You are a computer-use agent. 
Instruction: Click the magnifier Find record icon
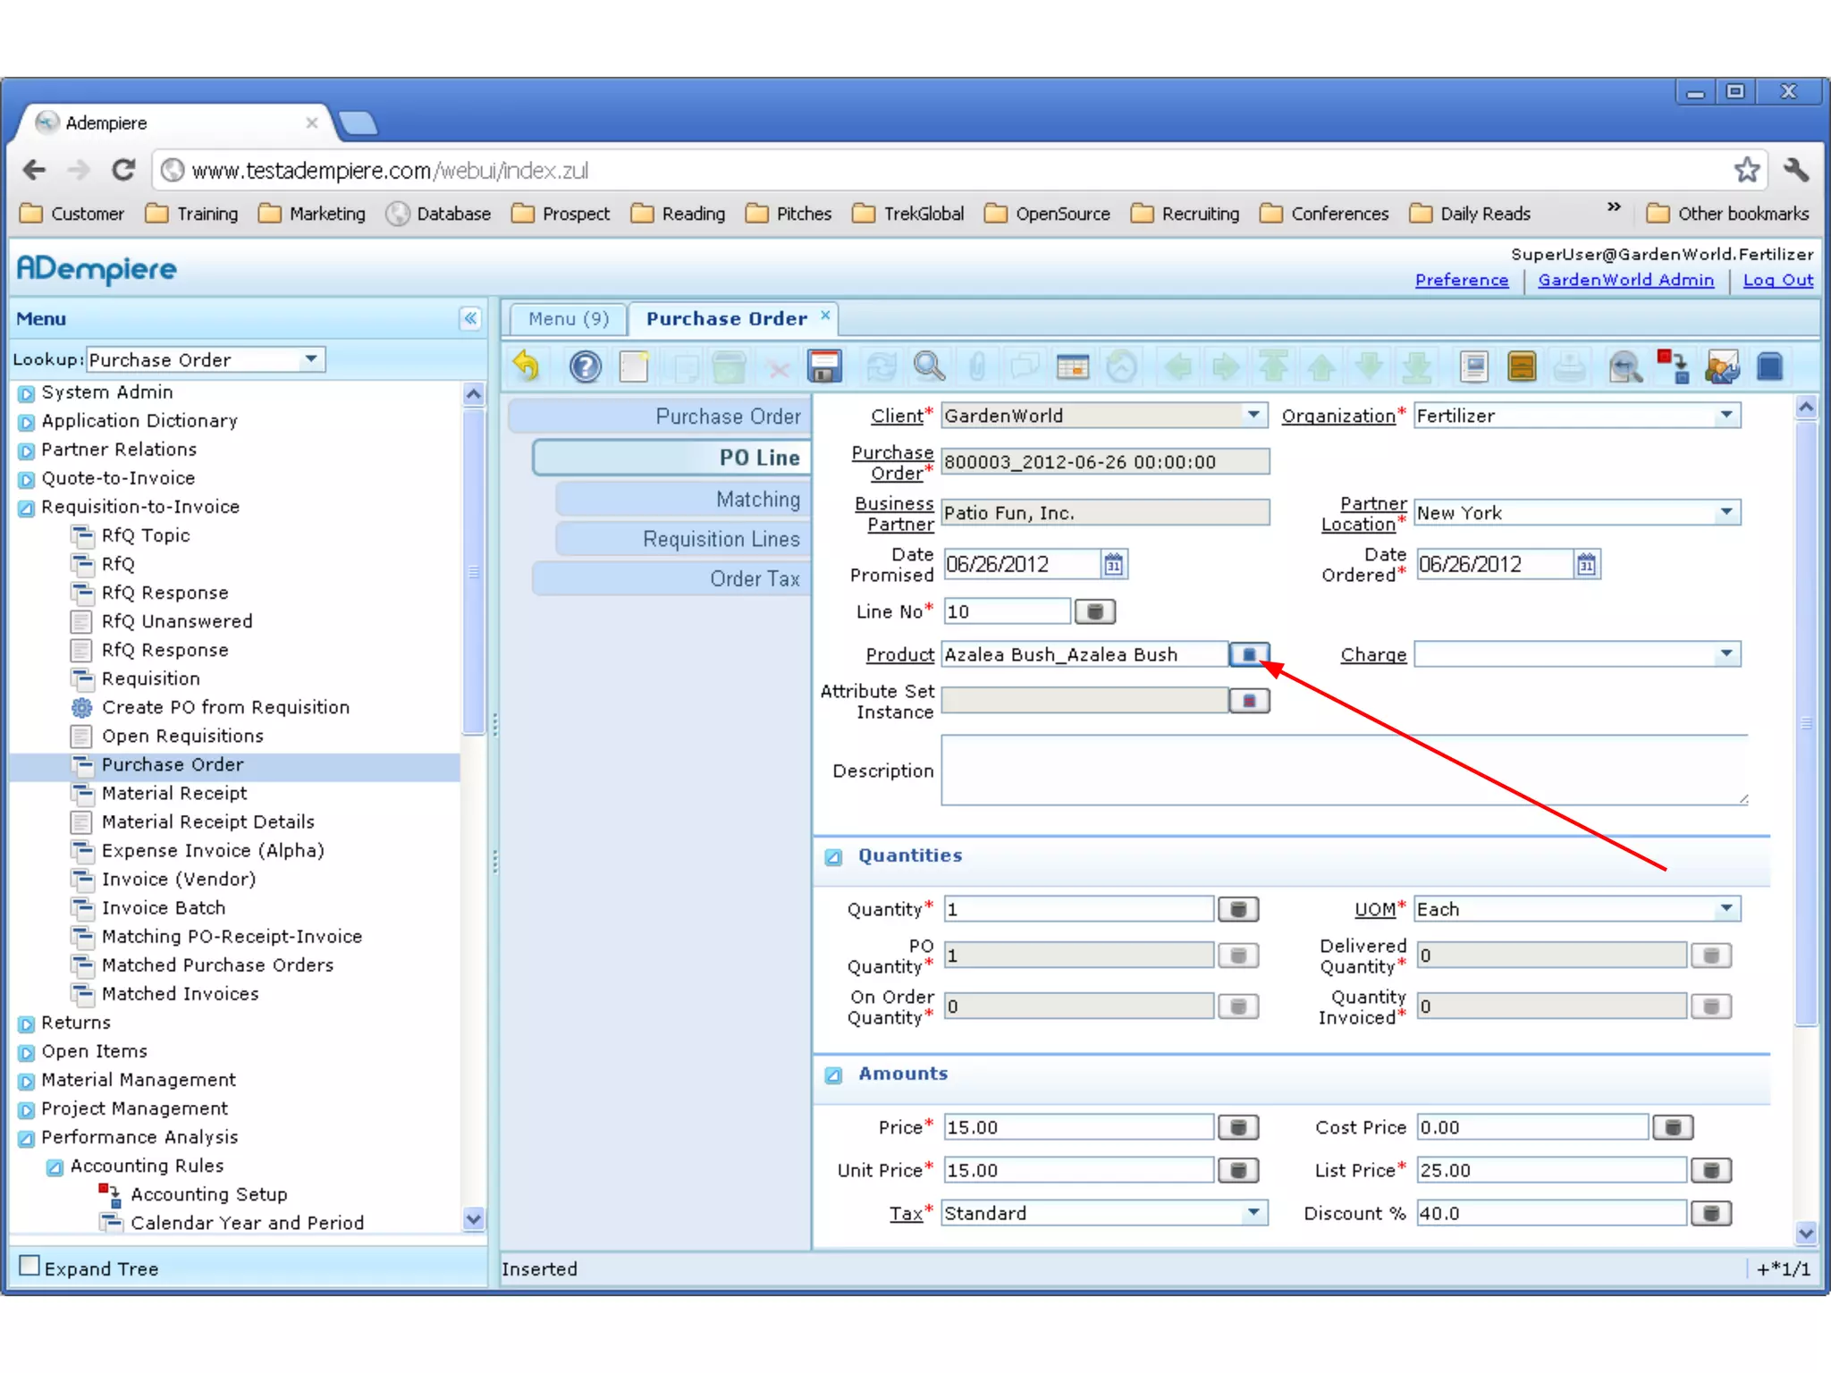929,366
